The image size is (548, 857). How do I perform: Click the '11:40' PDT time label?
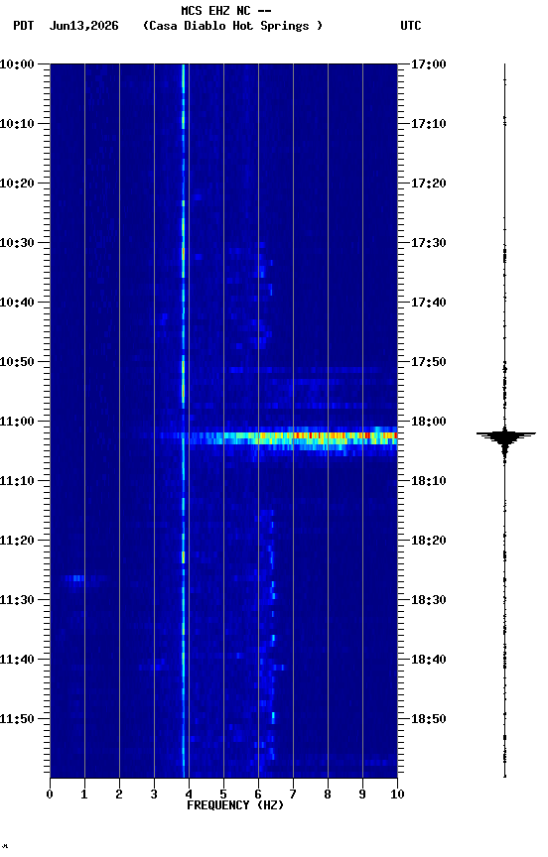(x=17, y=660)
